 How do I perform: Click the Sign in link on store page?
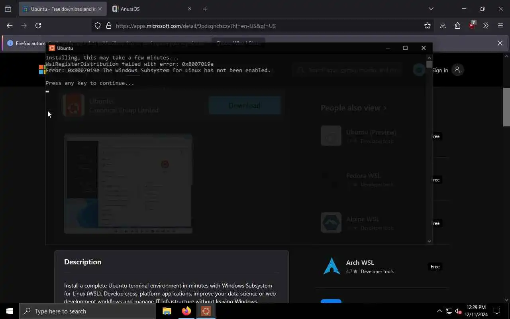(x=440, y=70)
